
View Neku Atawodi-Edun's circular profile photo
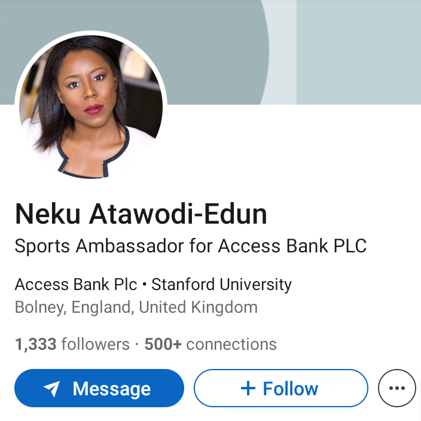91,107
